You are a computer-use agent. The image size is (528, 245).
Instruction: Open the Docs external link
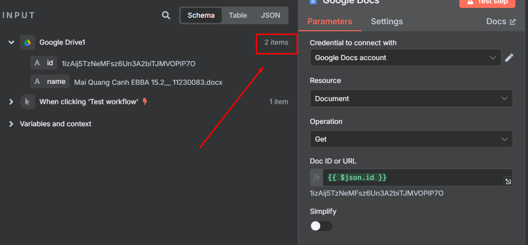[501, 21]
